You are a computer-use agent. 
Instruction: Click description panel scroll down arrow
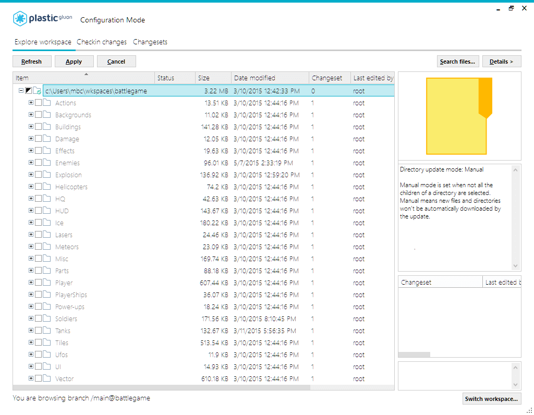click(515, 266)
